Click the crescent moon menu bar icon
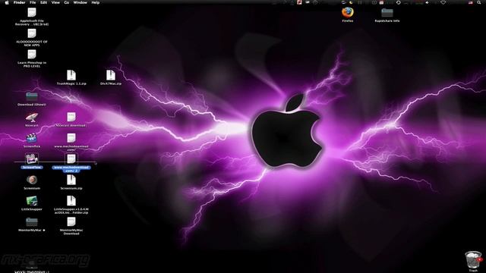This screenshot has width=486, height=273. coord(351,2)
